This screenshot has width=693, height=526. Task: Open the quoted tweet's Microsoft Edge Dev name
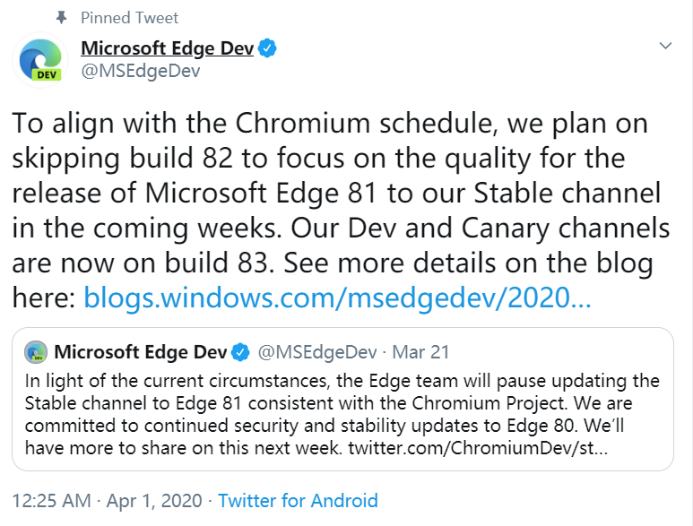(141, 352)
